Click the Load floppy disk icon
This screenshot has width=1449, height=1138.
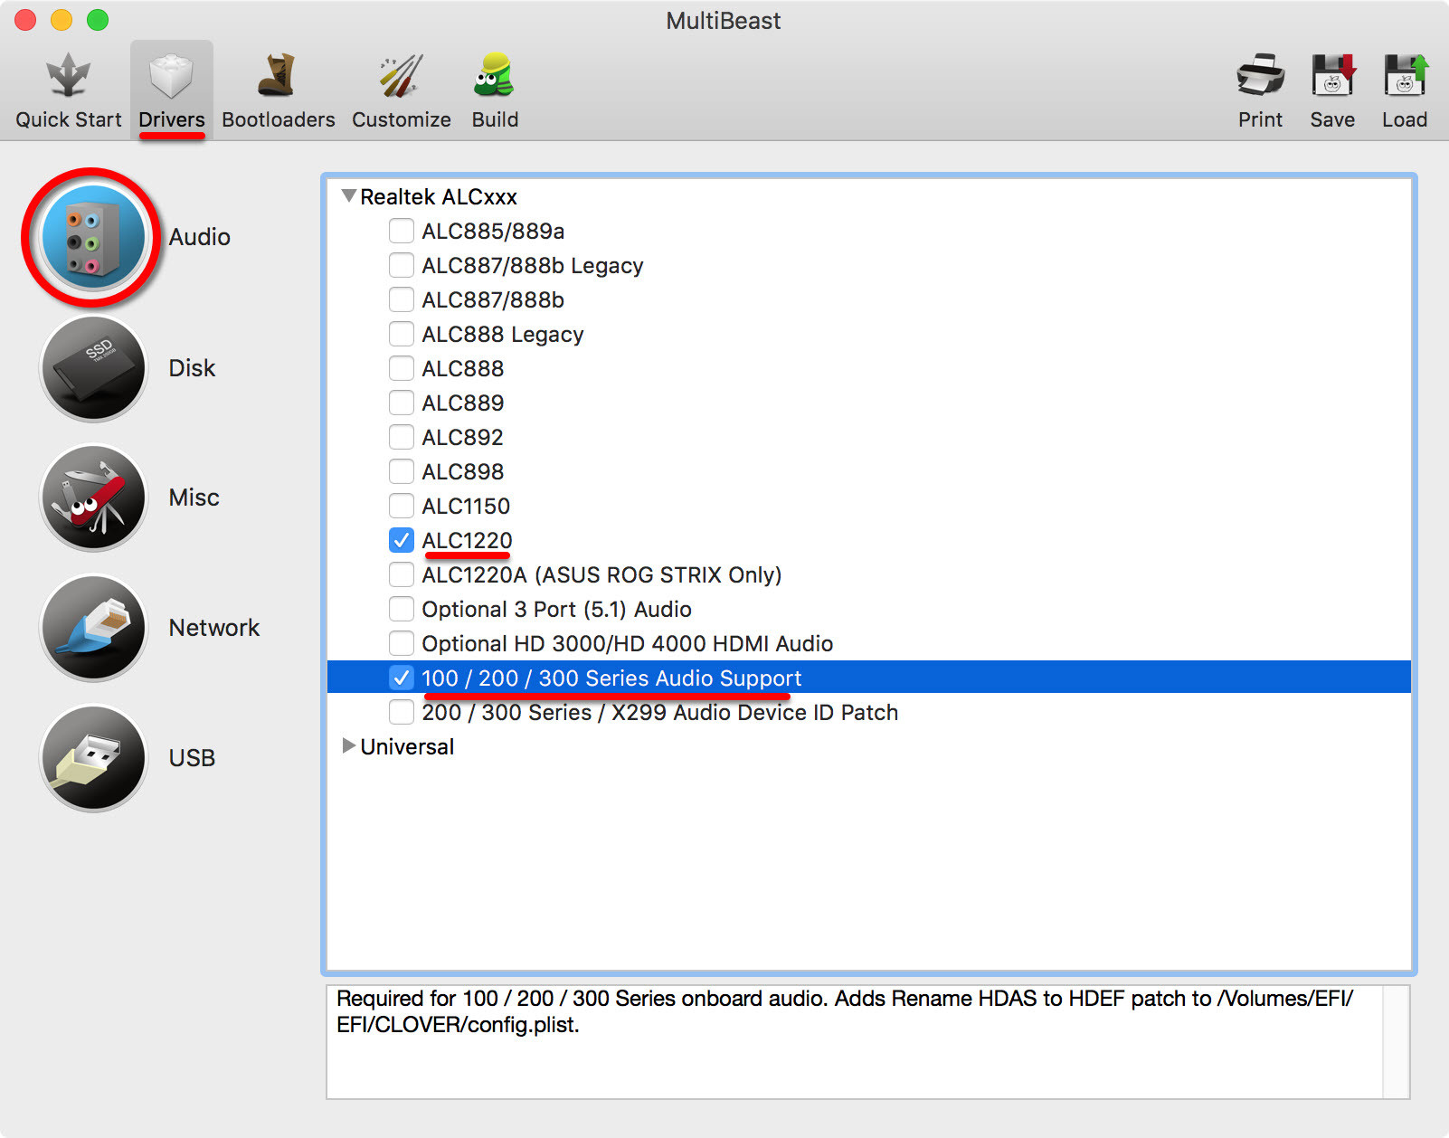pos(1405,75)
